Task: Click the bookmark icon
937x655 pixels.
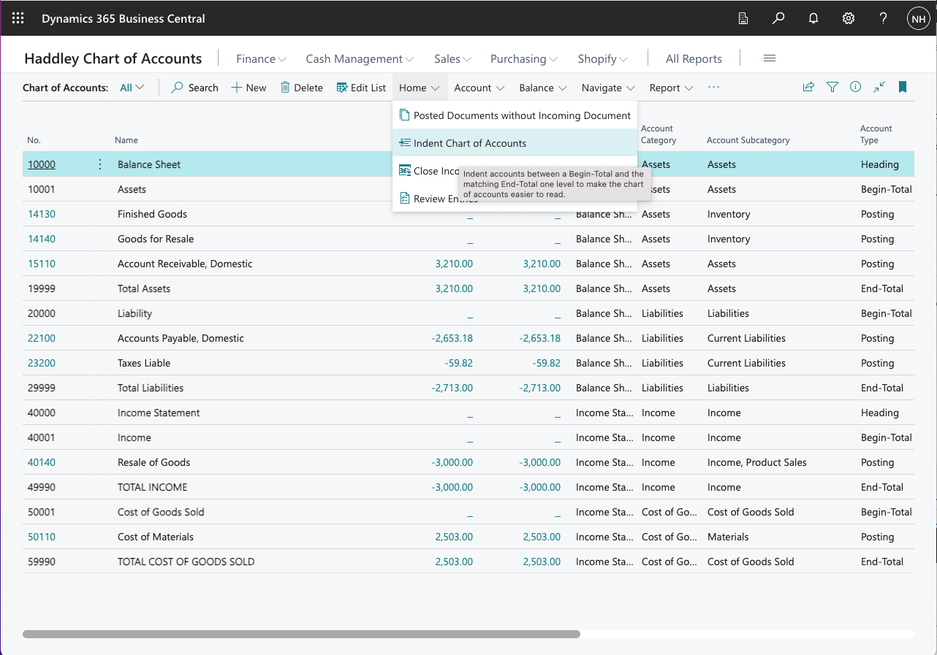Action: coord(903,87)
